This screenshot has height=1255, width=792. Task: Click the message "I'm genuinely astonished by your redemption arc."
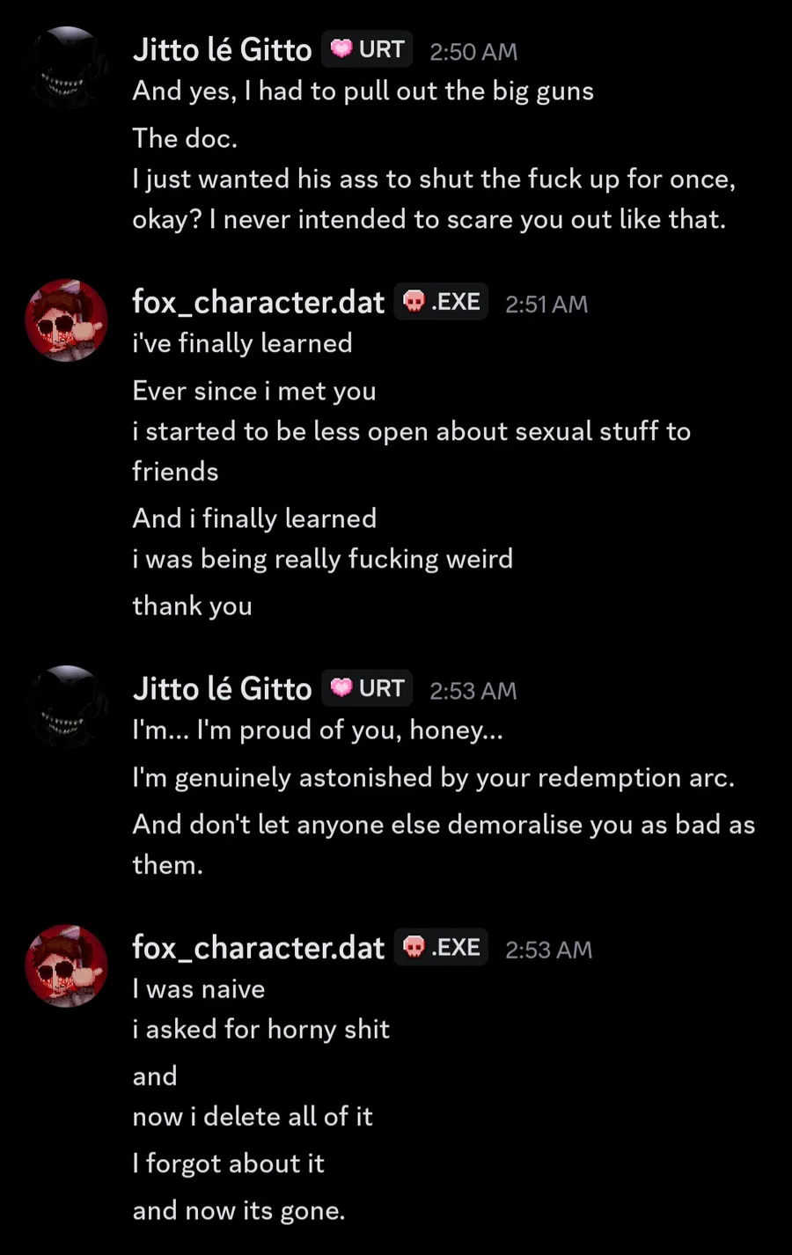point(433,777)
